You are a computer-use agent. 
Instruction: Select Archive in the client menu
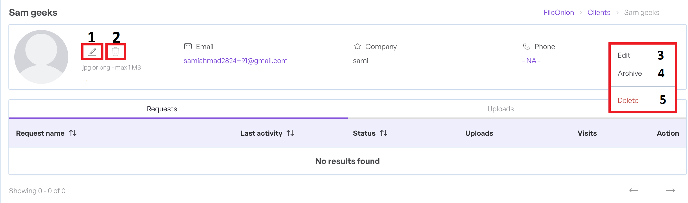[x=630, y=73]
